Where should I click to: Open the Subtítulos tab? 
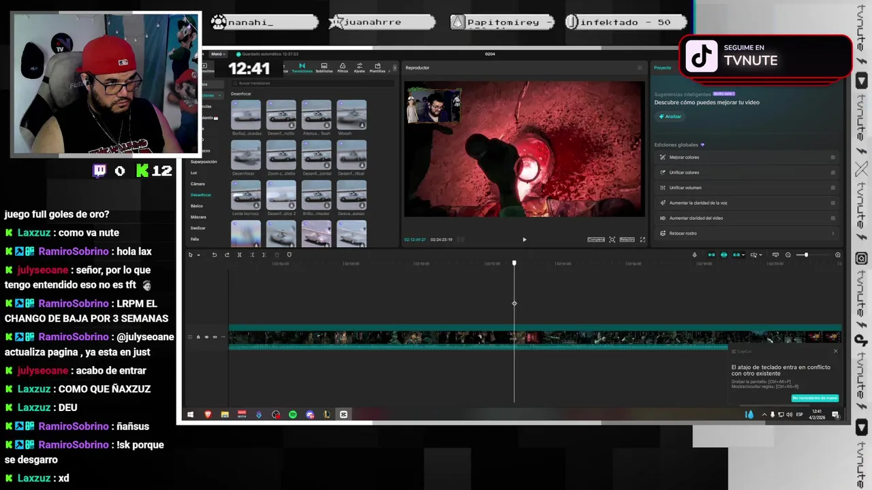324,68
